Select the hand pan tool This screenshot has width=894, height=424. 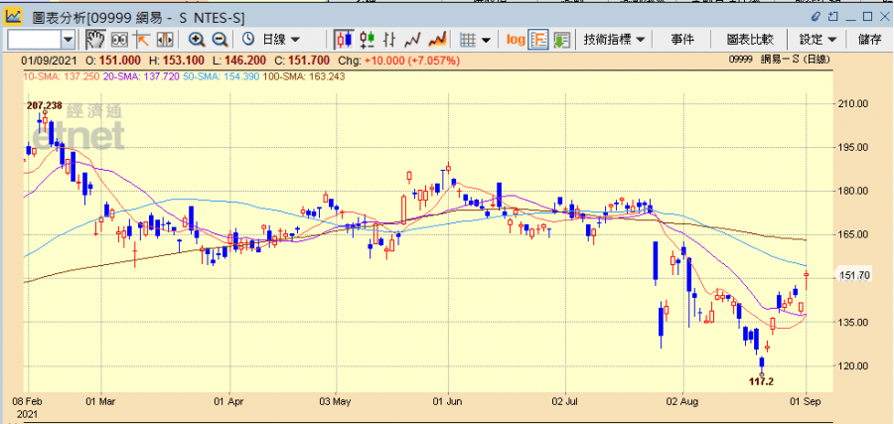[x=94, y=40]
